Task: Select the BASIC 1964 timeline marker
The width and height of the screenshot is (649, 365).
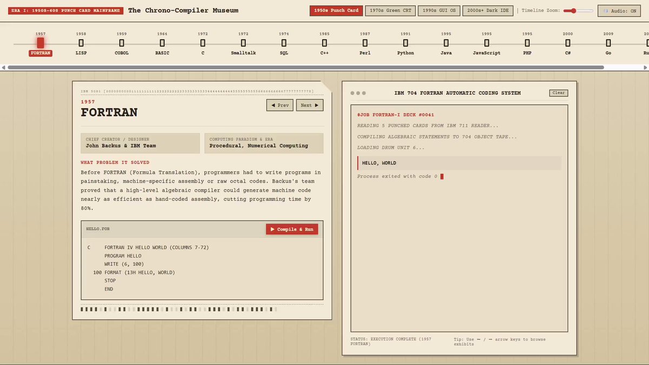Action: tap(162, 44)
